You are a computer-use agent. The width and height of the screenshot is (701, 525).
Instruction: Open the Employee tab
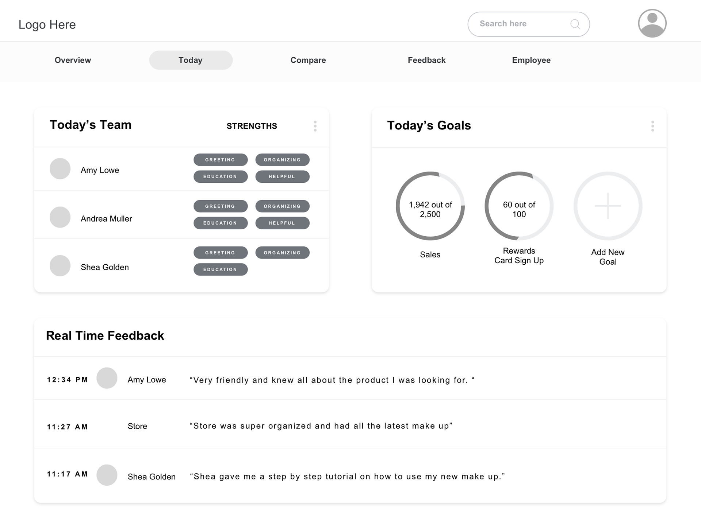tap(531, 60)
